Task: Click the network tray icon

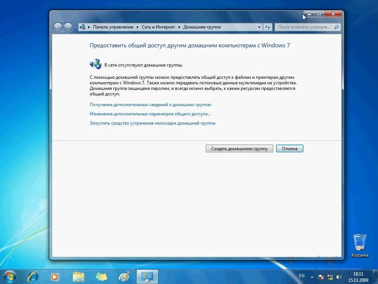Action: click(330, 277)
